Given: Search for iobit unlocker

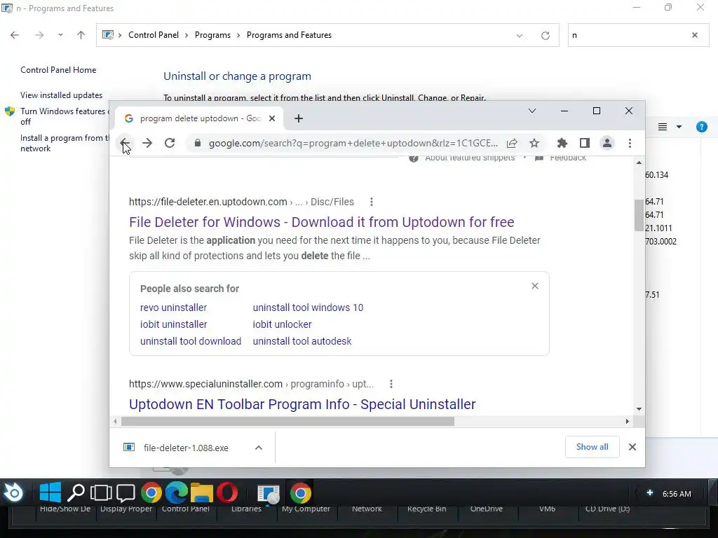Looking at the screenshot, I should point(282,324).
